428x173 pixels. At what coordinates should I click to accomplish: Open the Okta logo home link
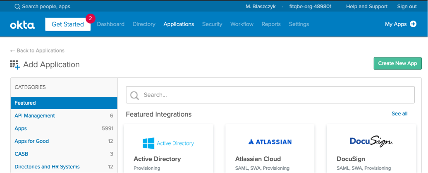point(22,24)
